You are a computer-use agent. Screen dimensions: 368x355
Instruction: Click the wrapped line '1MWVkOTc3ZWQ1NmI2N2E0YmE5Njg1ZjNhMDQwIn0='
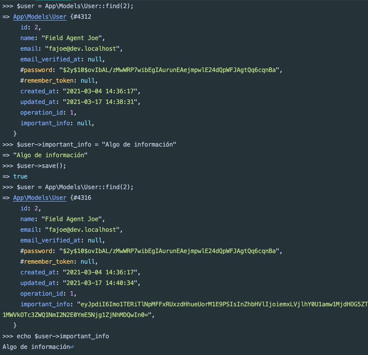coord(77,315)
